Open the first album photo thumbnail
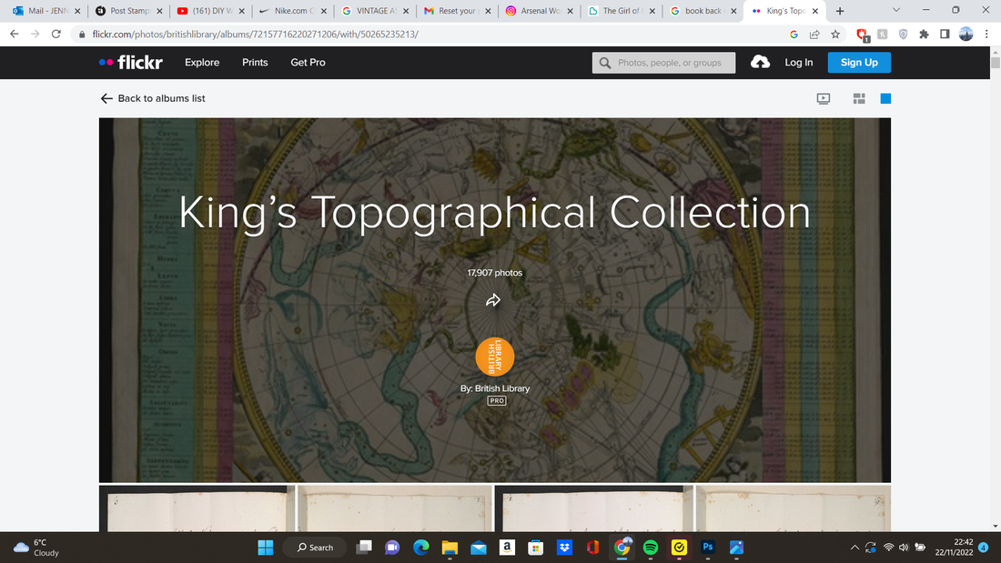The image size is (1001, 563). point(197,508)
